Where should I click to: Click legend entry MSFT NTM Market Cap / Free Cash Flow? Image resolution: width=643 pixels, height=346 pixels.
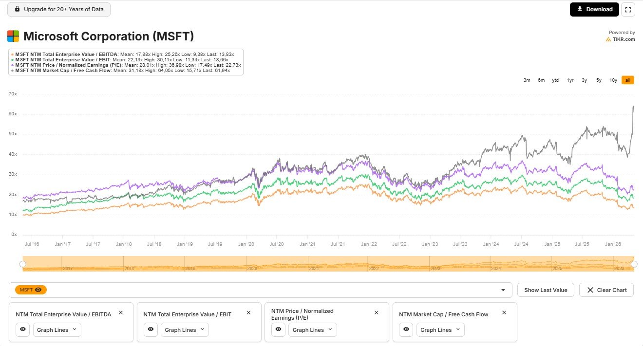(121, 71)
